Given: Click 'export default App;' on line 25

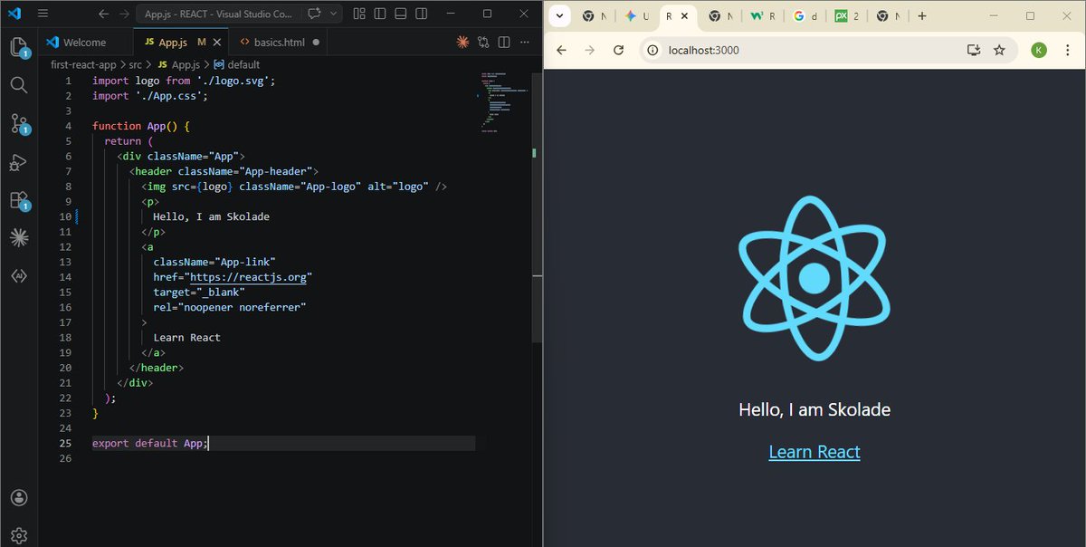Looking at the screenshot, I should [150, 443].
